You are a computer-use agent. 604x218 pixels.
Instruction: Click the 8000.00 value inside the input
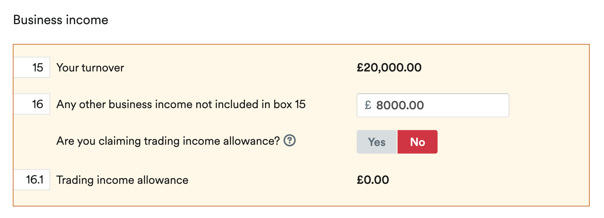(400, 105)
